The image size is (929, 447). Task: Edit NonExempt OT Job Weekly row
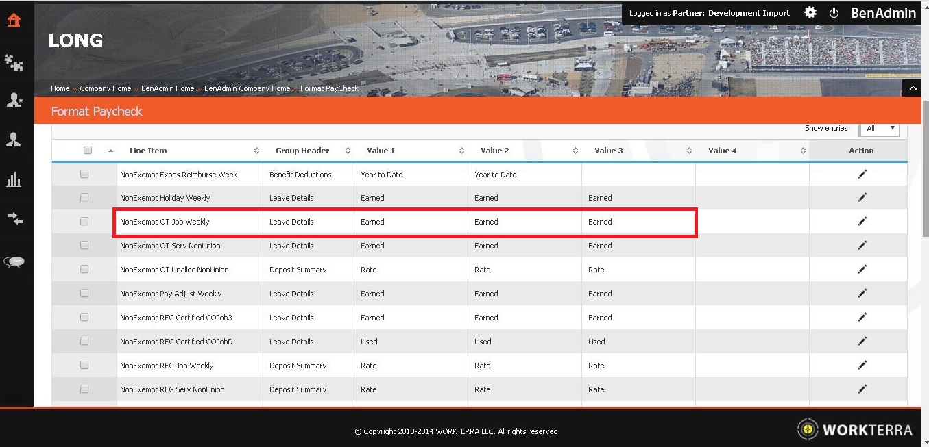862,221
